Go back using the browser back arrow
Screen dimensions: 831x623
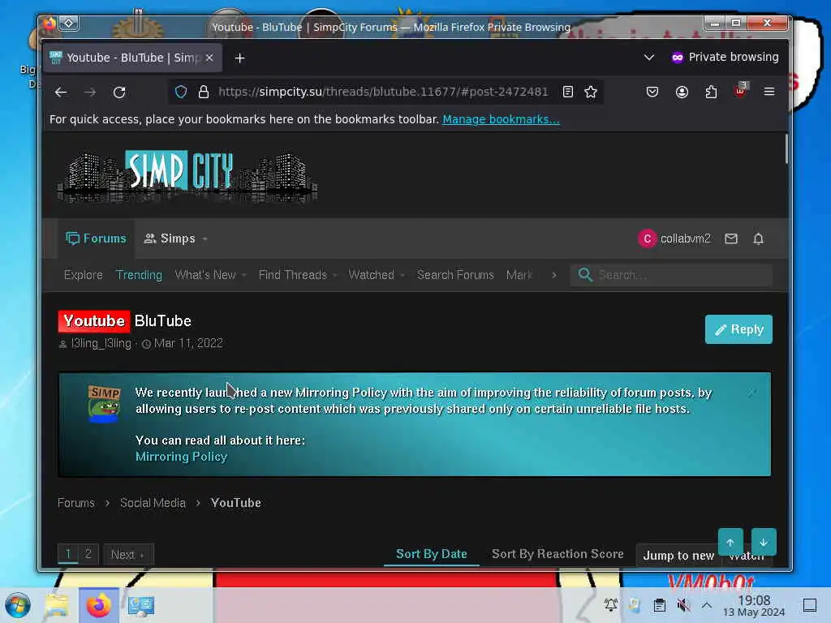pos(61,92)
